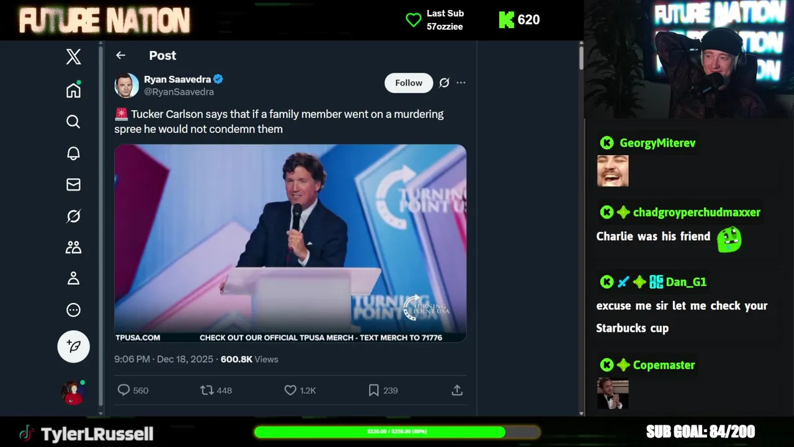794x447 pixels.
Task: Open the Notifications bell icon
Action: (73, 153)
